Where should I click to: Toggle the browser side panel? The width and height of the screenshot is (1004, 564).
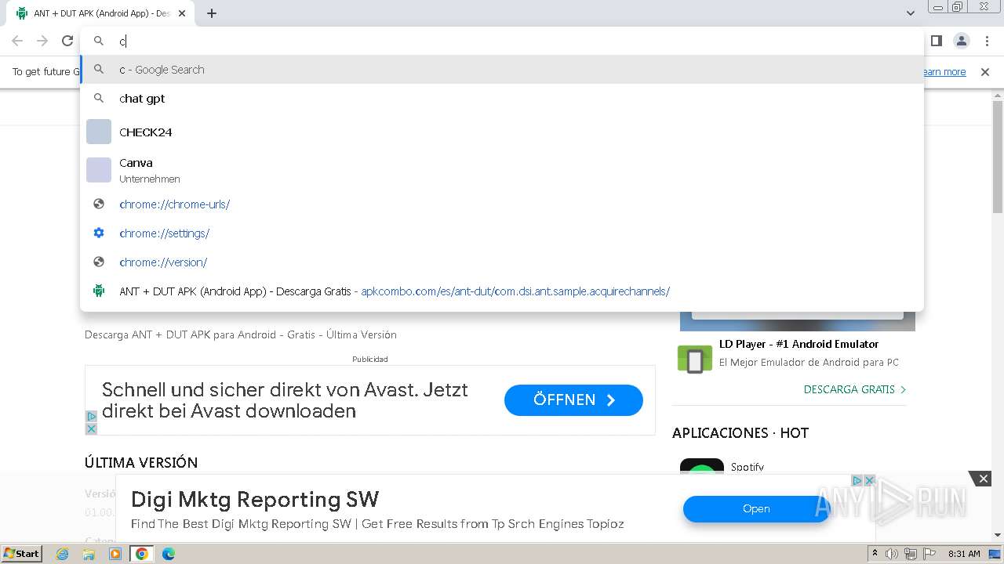(936, 41)
